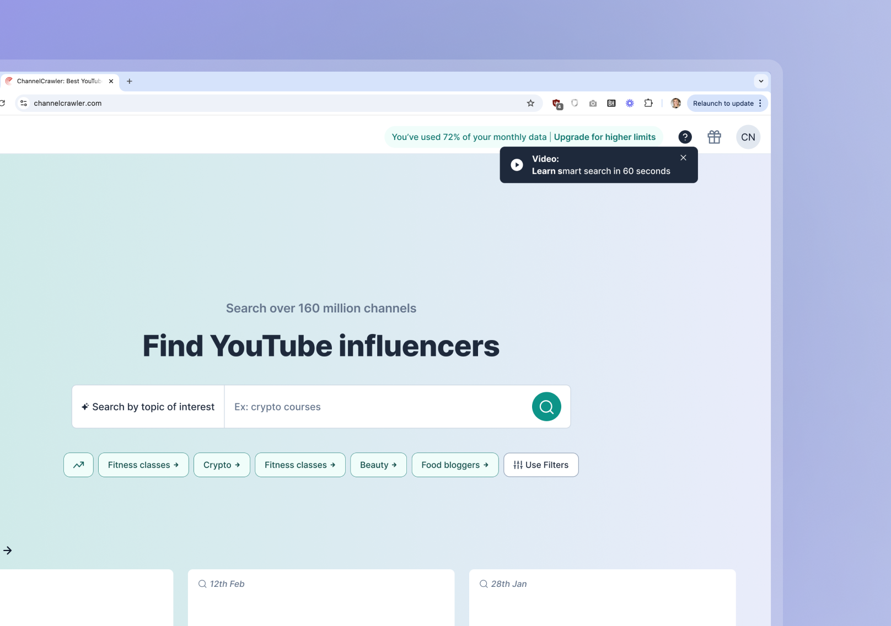891x626 pixels.
Task: Open the extensions puzzle piece menu
Action: click(x=648, y=103)
